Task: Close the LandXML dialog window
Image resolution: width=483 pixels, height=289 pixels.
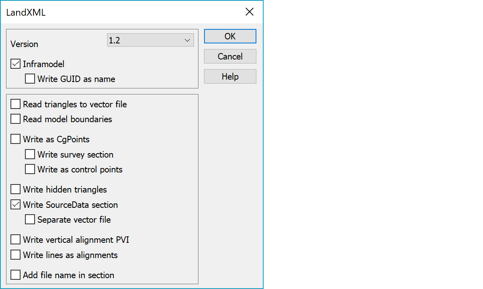Action: click(250, 12)
